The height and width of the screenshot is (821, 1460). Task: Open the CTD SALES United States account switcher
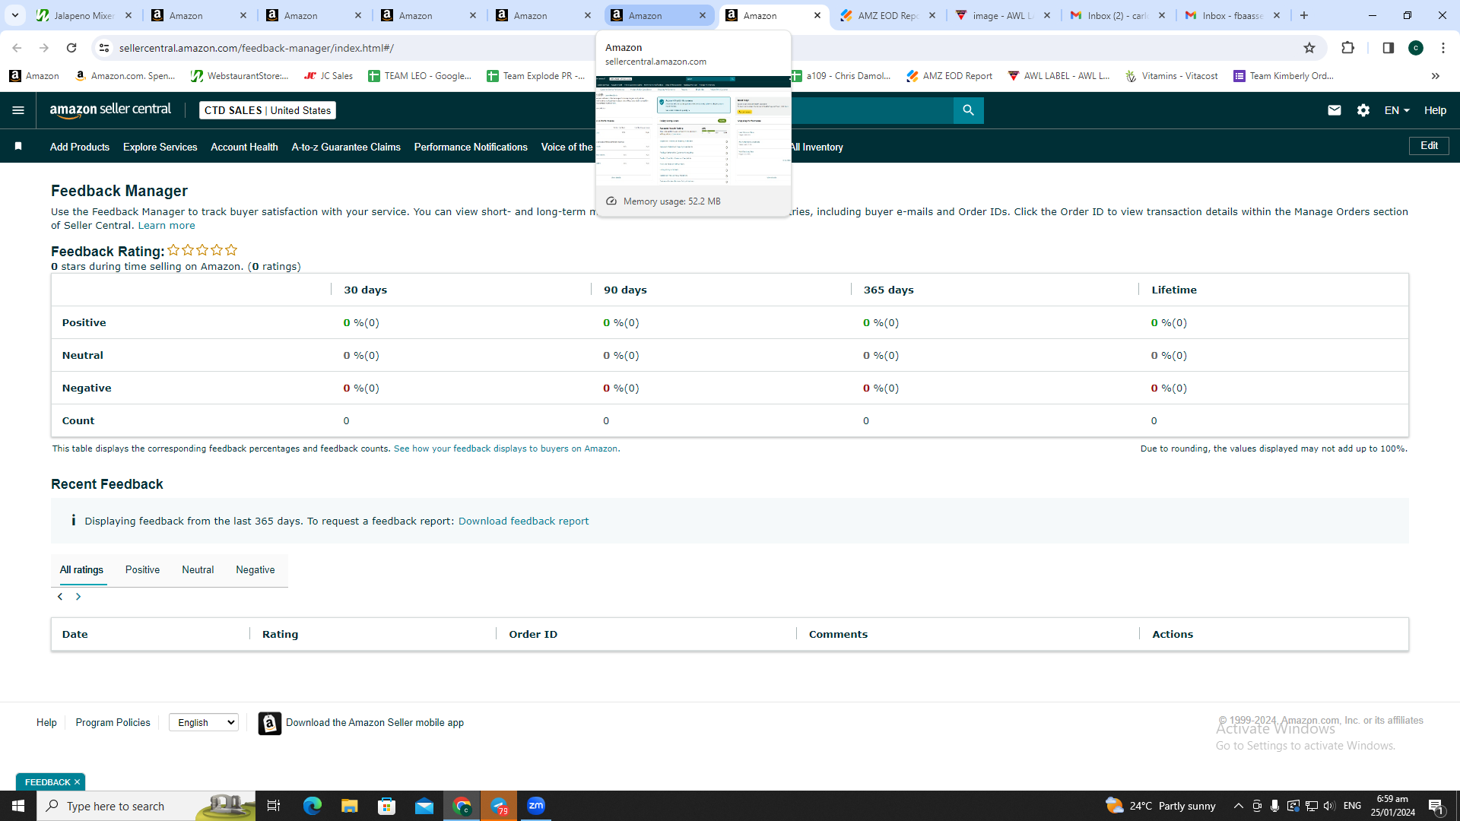click(x=268, y=110)
